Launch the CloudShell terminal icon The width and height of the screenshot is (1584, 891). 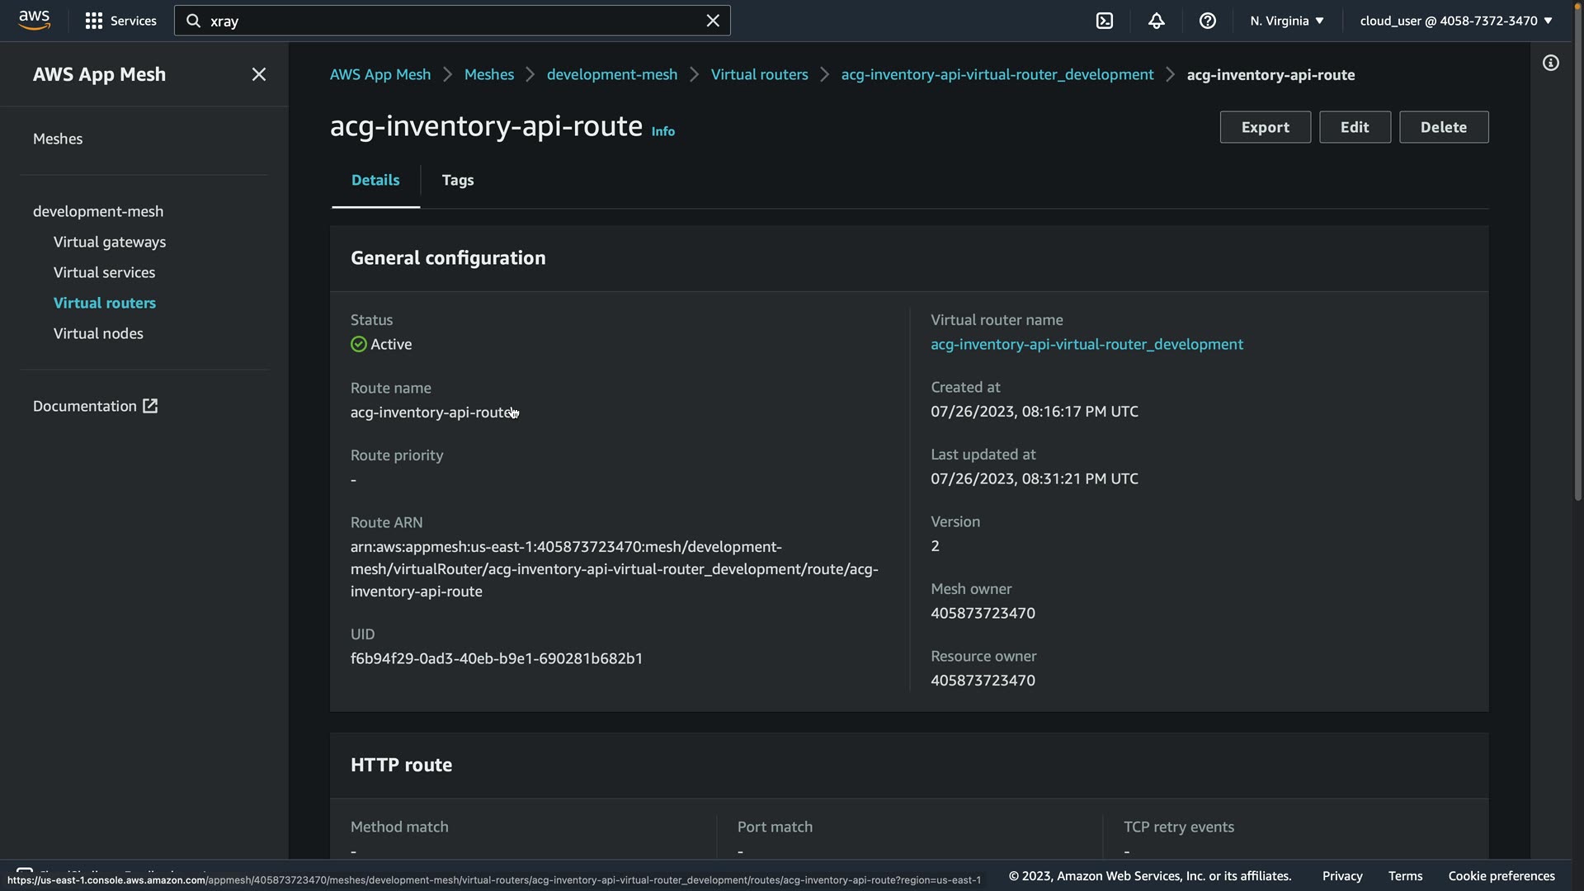click(x=1105, y=21)
